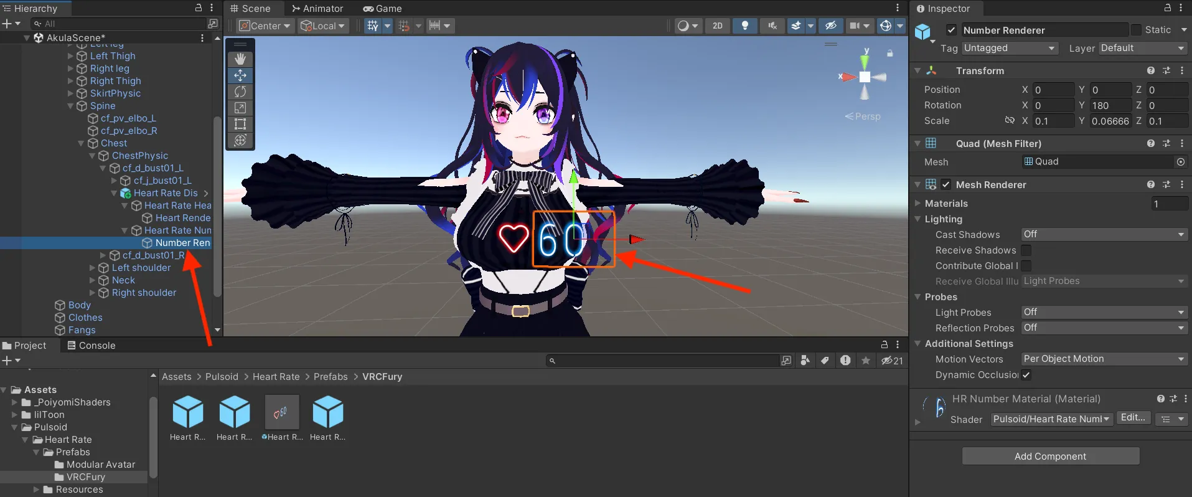The image size is (1192, 497).
Task: Open Hierarchy panel options menu
Action: pos(212,8)
